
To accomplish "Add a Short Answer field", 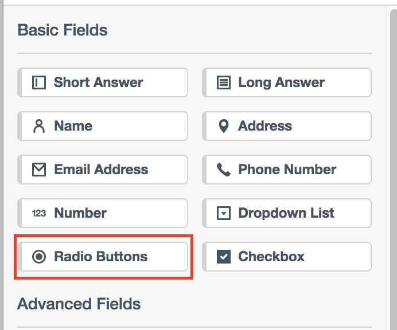I will pos(103,82).
